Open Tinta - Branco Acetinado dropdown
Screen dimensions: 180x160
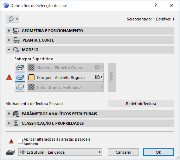65,87
